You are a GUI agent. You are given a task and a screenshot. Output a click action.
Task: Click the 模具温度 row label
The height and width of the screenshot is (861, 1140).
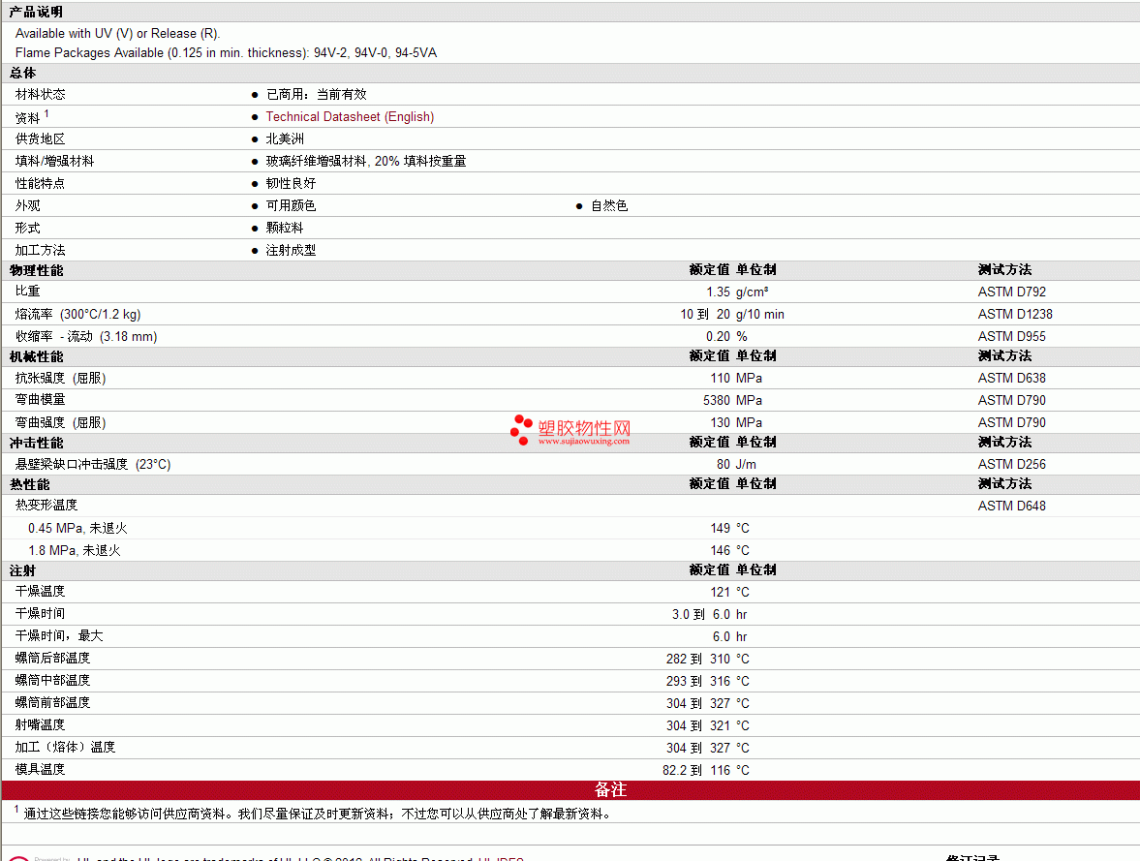40,769
